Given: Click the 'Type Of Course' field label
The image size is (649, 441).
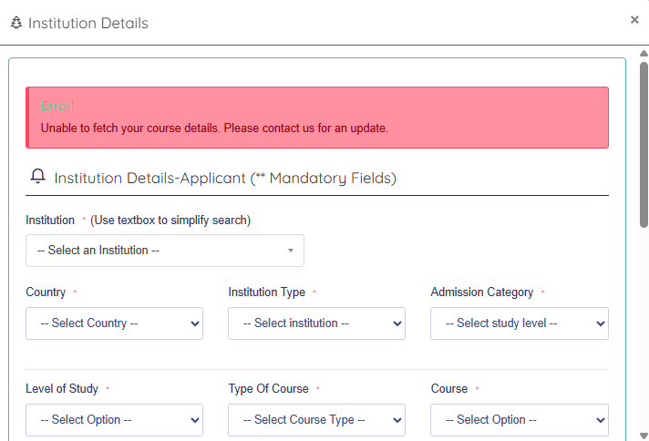Looking at the screenshot, I should click(x=269, y=389).
